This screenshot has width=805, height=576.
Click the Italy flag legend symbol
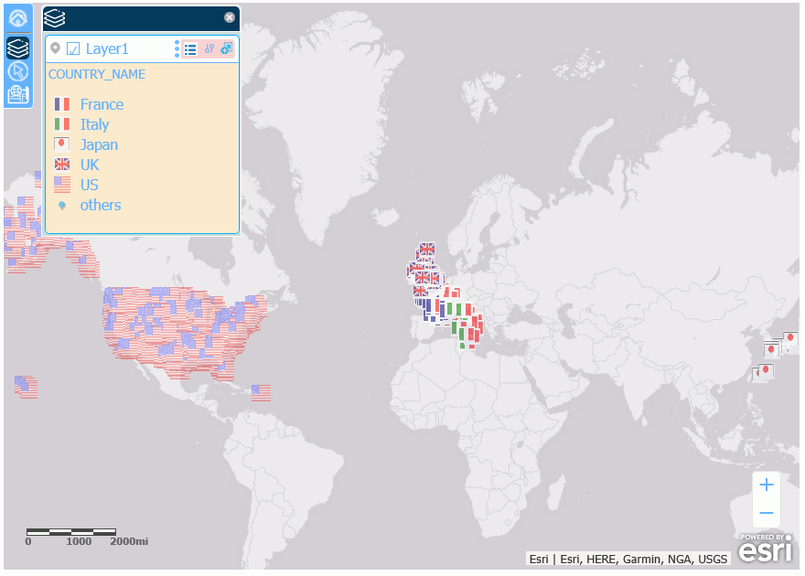[x=62, y=124]
